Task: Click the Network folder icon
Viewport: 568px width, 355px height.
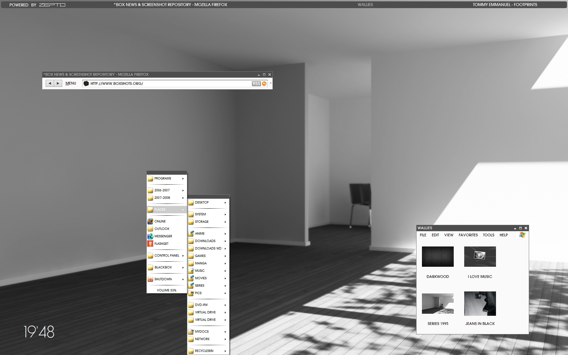Action: click(x=191, y=339)
